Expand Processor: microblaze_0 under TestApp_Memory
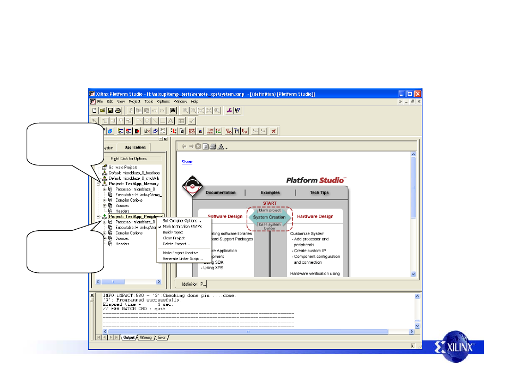The width and height of the screenshot is (507, 392). [x=105, y=189]
